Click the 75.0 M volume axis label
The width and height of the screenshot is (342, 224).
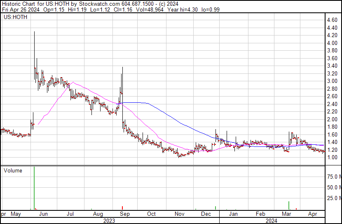[x=333, y=177]
